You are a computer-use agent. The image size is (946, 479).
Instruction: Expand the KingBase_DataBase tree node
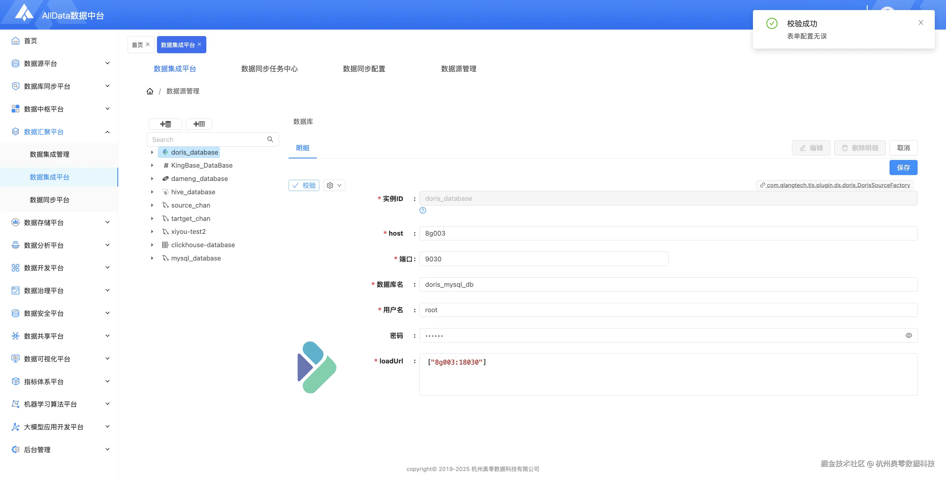(152, 166)
